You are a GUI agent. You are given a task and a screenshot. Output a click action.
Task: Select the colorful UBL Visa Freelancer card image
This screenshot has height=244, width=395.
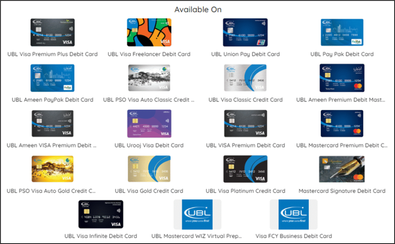pos(149,32)
